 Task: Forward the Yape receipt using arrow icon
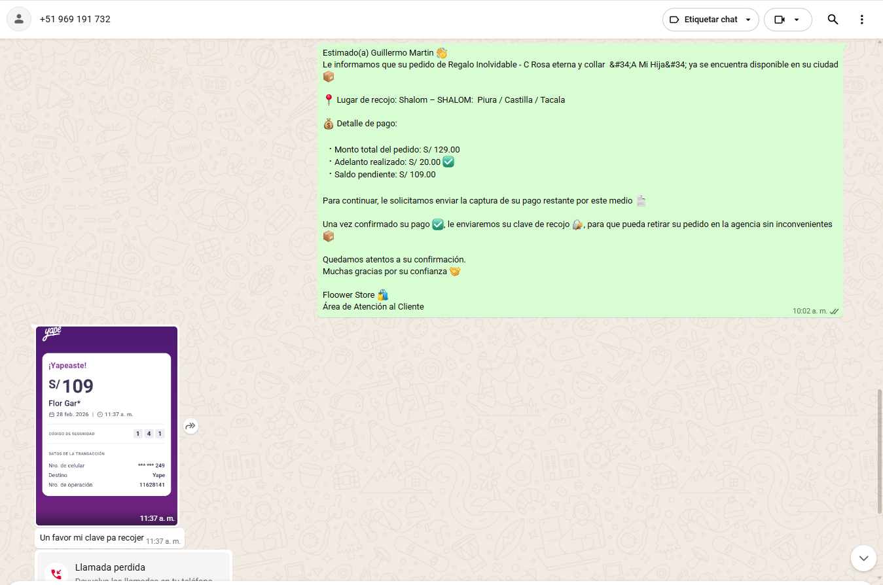tap(190, 426)
